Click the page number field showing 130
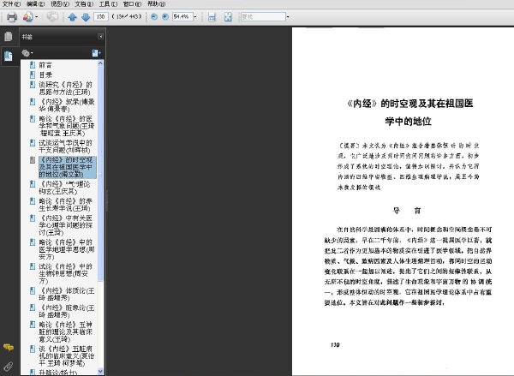The image size is (514, 376). (100, 16)
